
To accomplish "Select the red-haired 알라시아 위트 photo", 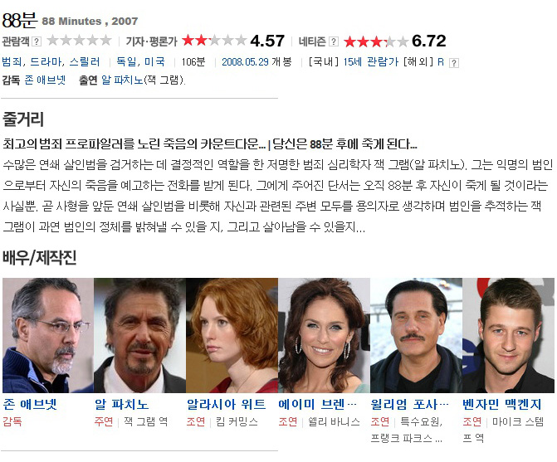I will tap(232, 335).
